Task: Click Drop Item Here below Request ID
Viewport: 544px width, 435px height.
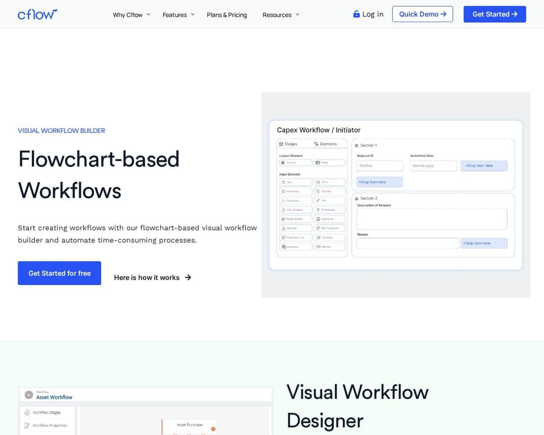Action: (380, 182)
